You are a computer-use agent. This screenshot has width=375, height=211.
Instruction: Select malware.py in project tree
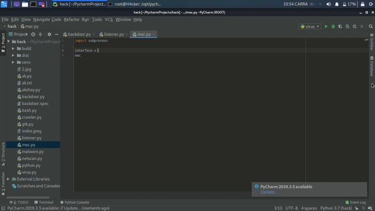33,152
